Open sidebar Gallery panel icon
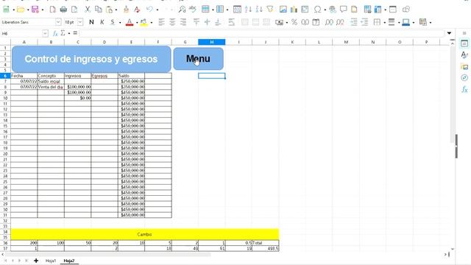471x265 pixels. (x=464, y=67)
